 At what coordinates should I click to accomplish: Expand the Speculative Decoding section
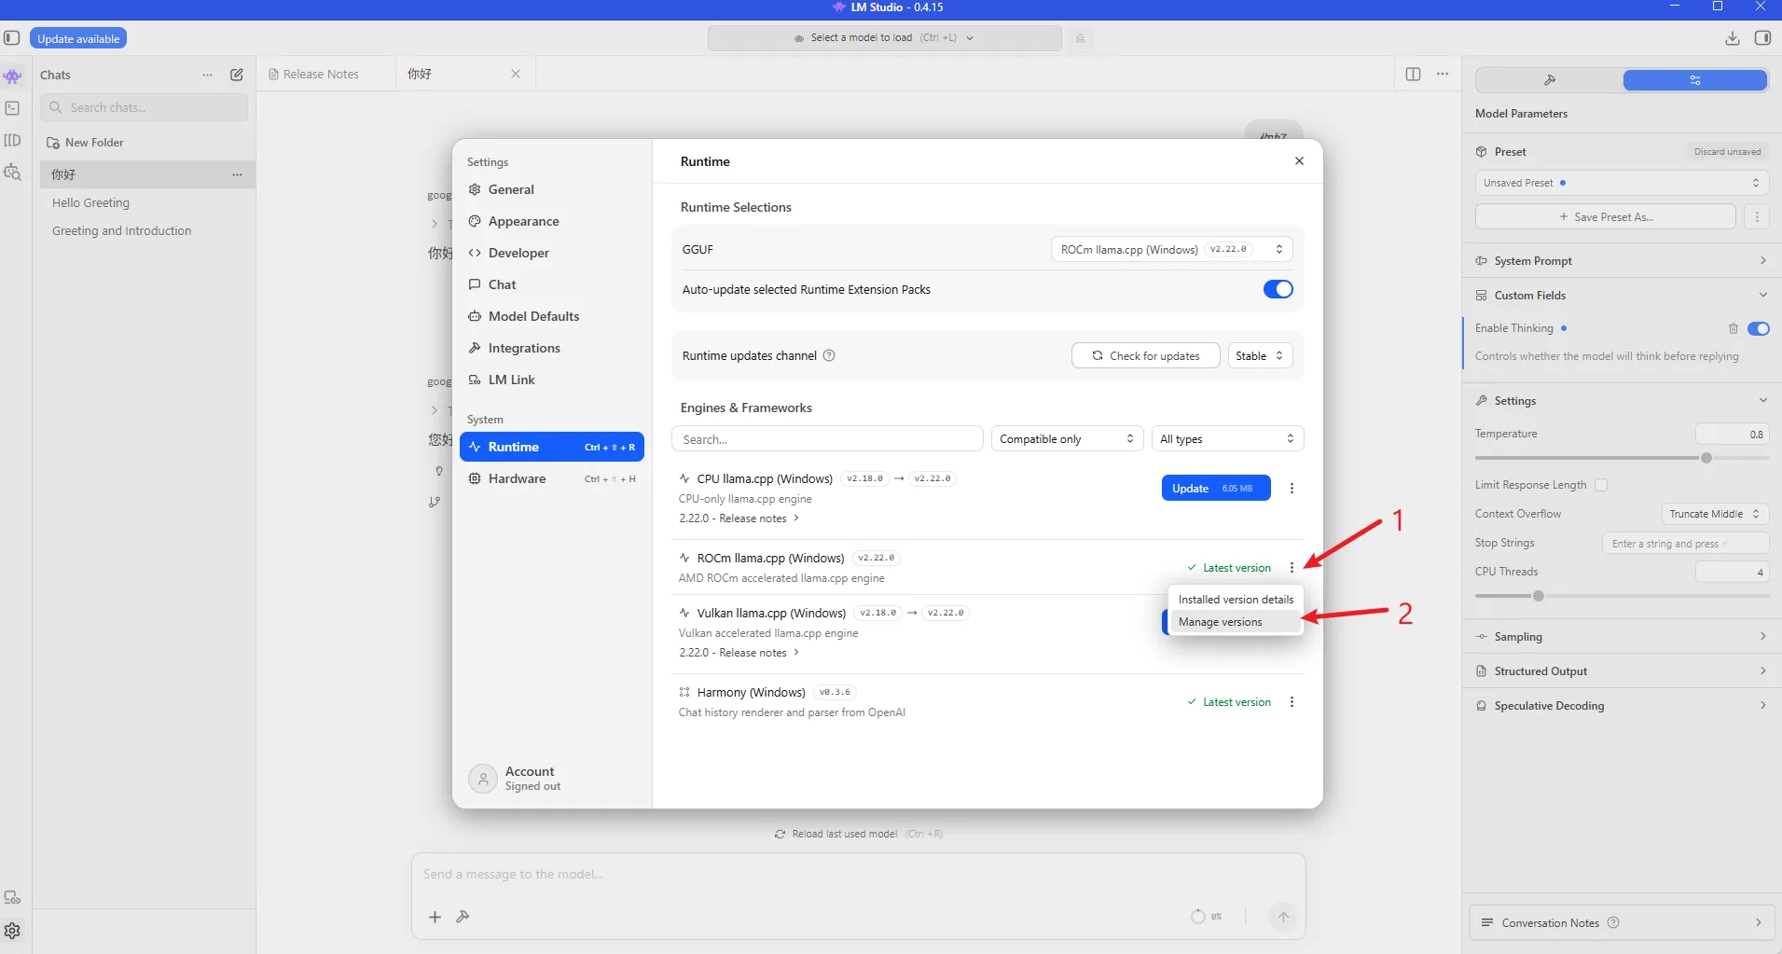click(1622, 706)
